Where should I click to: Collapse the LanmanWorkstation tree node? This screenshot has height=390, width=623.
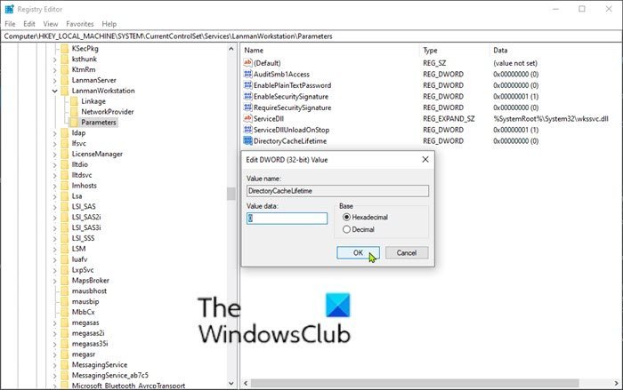coord(55,91)
